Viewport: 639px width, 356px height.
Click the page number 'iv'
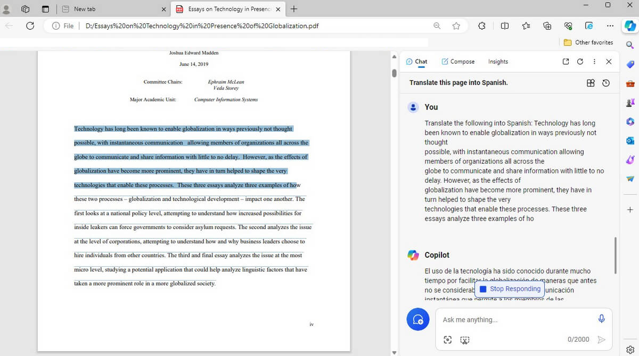click(x=312, y=324)
